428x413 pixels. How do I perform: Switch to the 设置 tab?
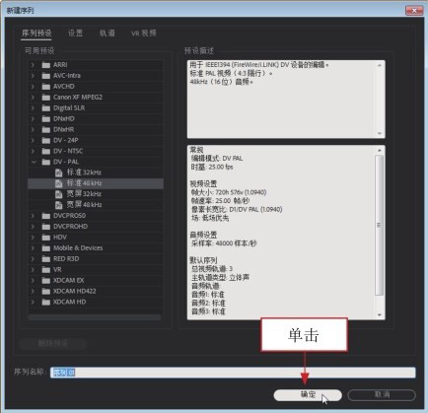(75, 34)
